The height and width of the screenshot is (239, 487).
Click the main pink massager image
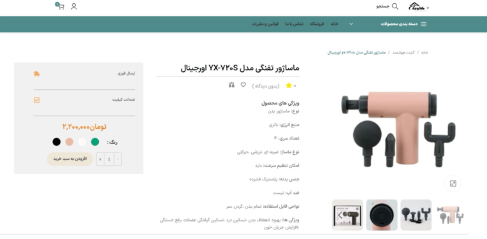398,129
